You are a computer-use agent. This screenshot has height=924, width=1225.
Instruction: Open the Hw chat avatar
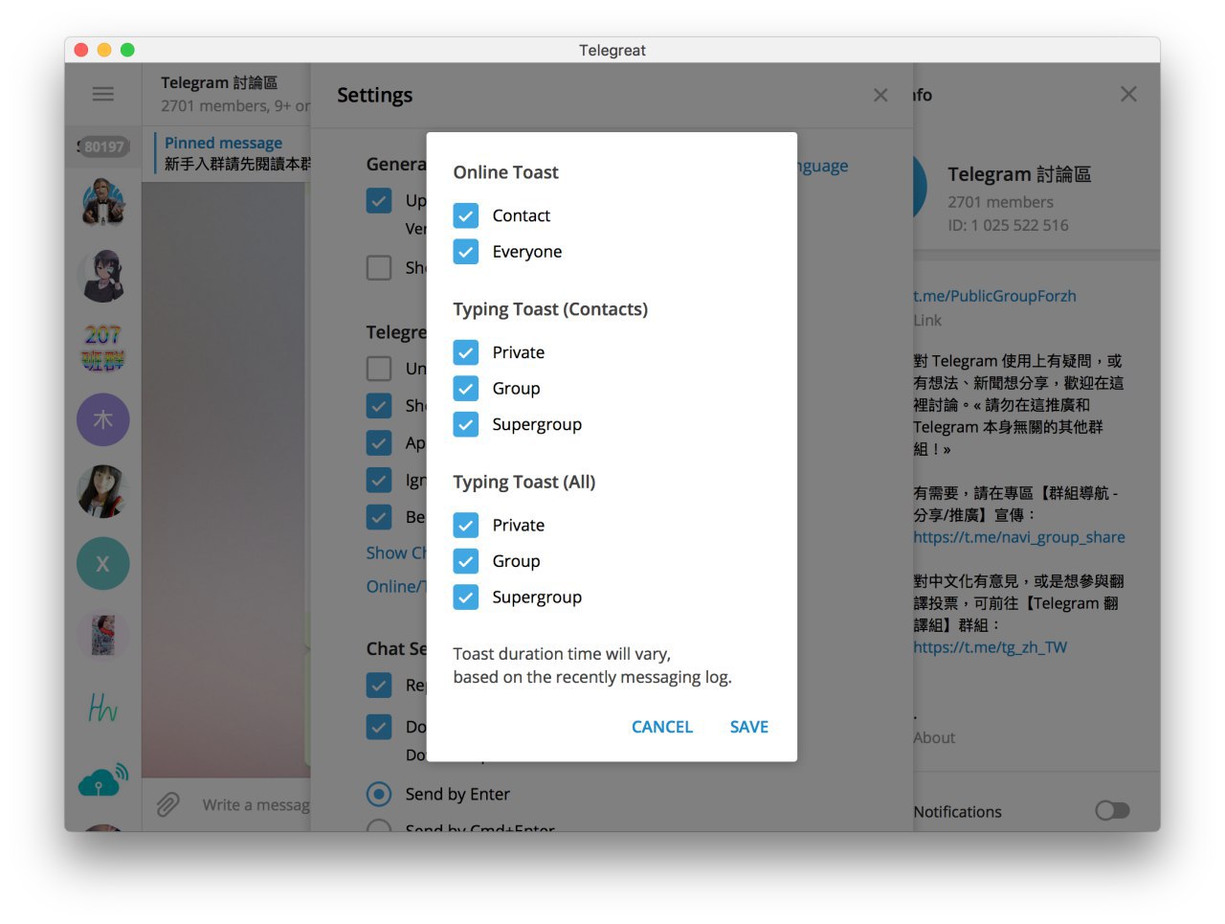pyautogui.click(x=102, y=709)
